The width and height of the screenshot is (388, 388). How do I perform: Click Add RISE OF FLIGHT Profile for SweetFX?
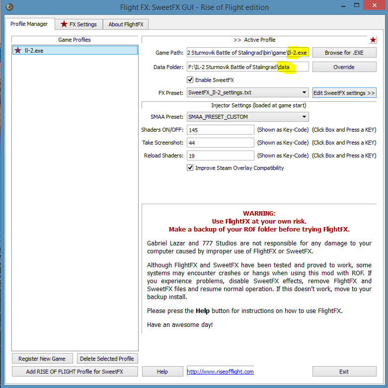75,372
